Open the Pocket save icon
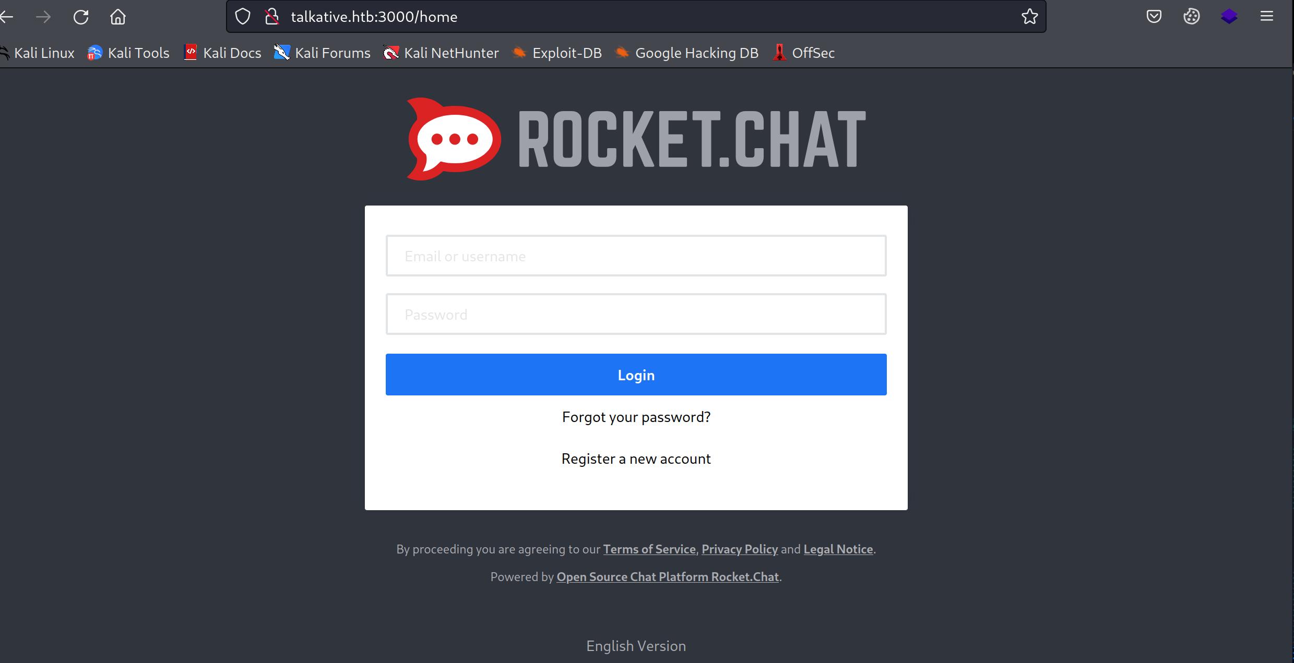This screenshot has height=663, width=1294. pyautogui.click(x=1154, y=17)
